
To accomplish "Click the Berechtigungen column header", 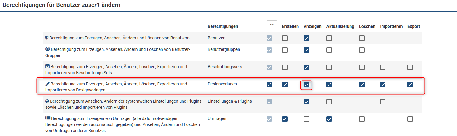I will [x=223, y=27].
